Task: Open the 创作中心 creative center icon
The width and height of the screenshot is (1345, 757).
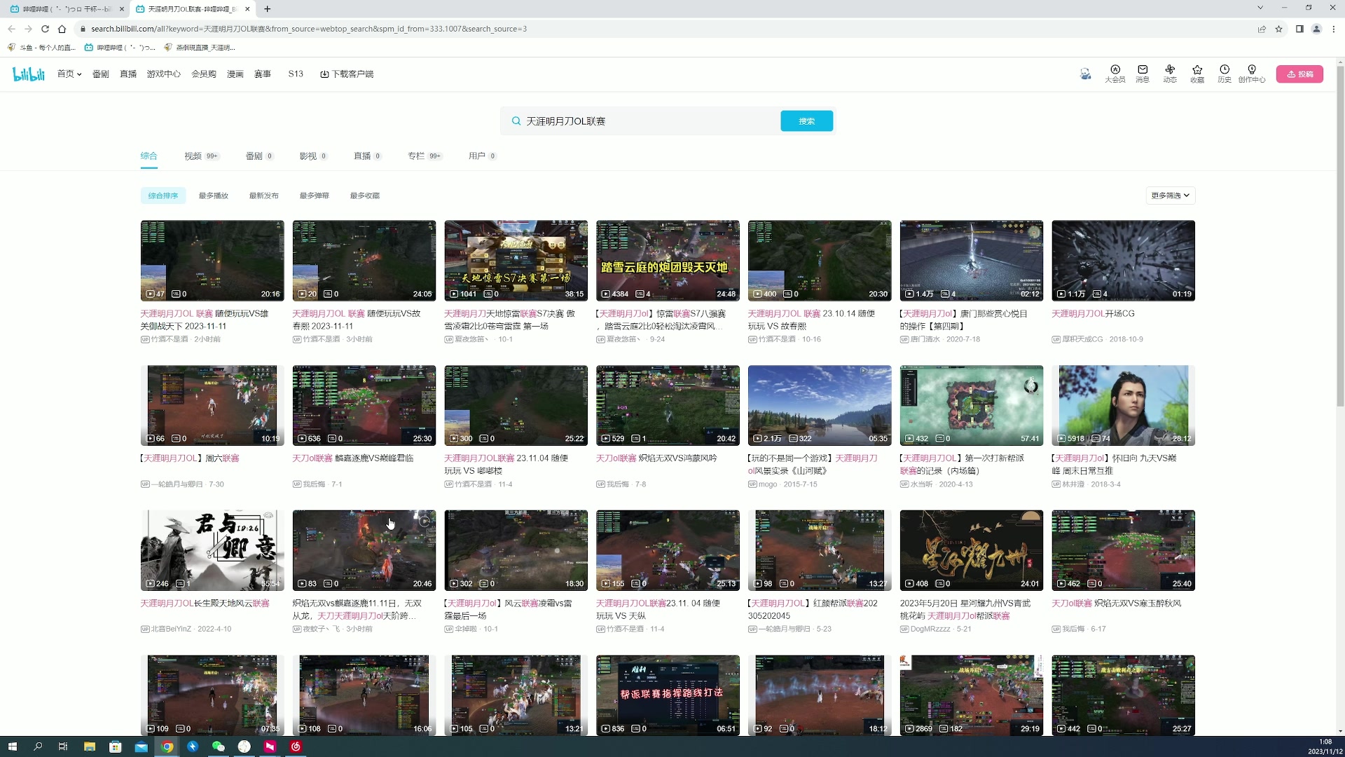Action: point(1251,74)
